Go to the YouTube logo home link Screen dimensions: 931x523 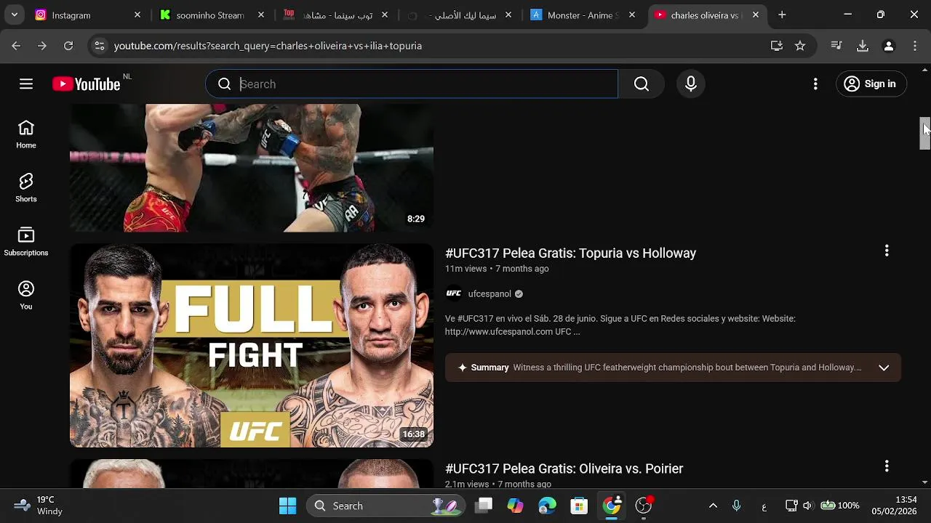click(87, 84)
